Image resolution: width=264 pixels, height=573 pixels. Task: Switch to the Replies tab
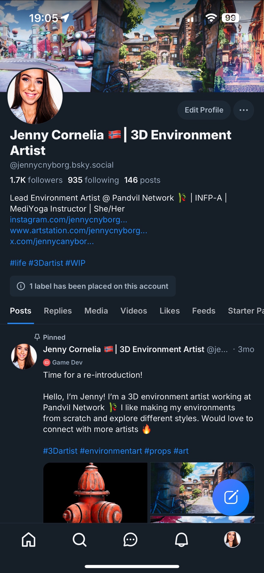click(58, 311)
